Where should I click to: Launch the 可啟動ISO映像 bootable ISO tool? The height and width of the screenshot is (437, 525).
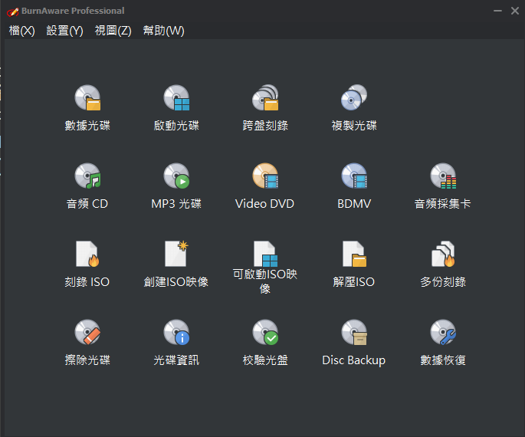(265, 268)
